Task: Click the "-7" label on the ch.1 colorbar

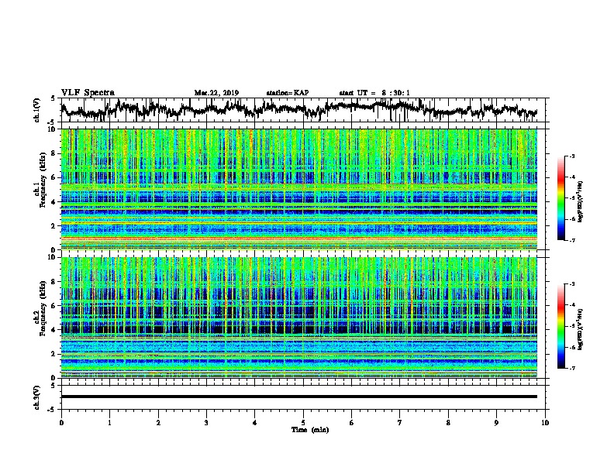Action: tap(572, 240)
